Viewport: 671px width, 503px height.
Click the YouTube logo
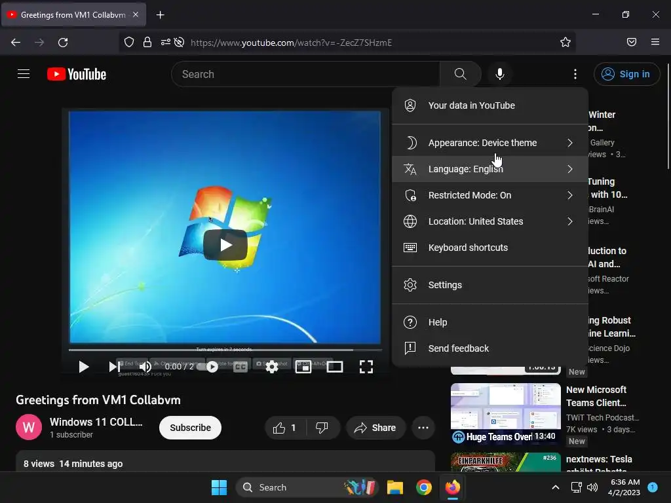point(77,75)
